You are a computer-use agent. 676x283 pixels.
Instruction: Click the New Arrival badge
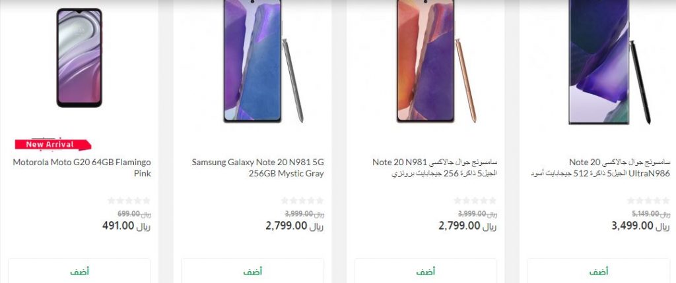[53, 145]
